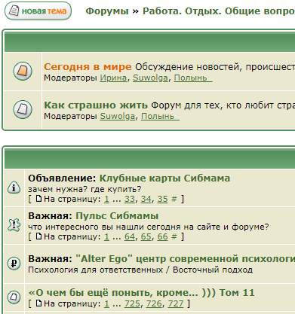The height and width of the screenshot is (314, 295).
Task: Click the info announcement icon for Клубные карты
Action: click(x=14, y=187)
